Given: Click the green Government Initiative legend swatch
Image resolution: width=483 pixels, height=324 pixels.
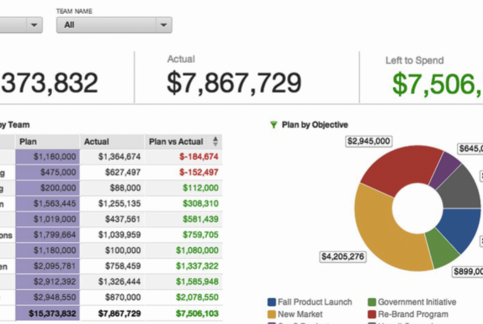Looking at the screenshot, I should (371, 302).
